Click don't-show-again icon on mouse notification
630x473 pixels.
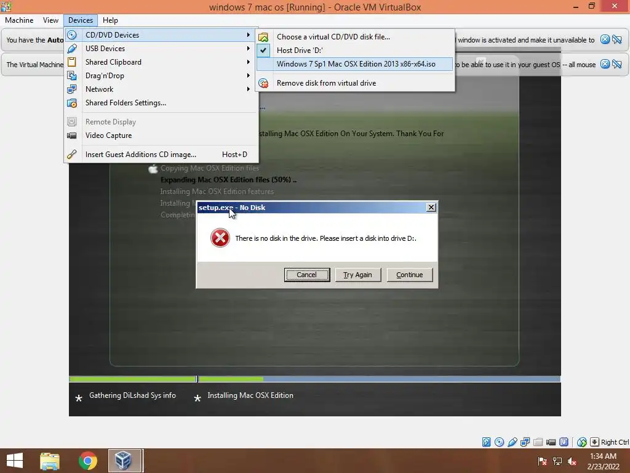pos(617,64)
